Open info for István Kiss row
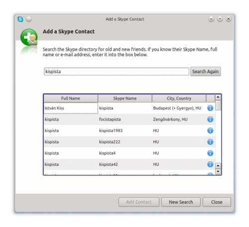Image resolution: width=249 pixels, height=227 pixels. (x=210, y=108)
